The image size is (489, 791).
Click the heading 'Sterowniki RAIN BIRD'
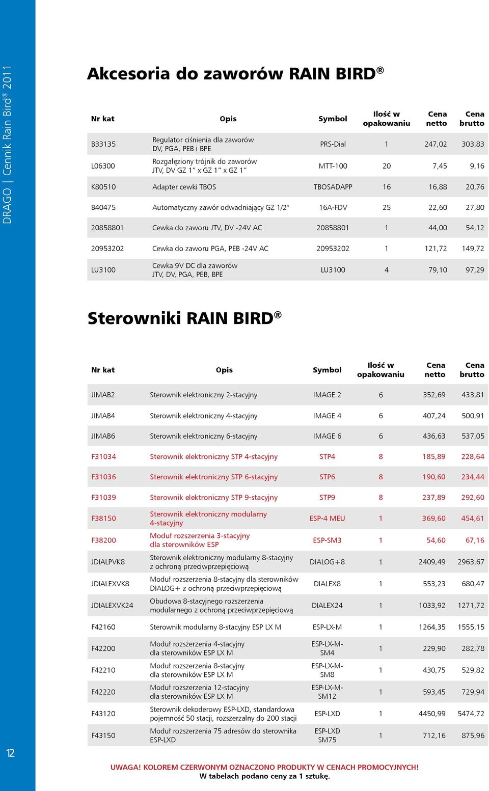[184, 318]
